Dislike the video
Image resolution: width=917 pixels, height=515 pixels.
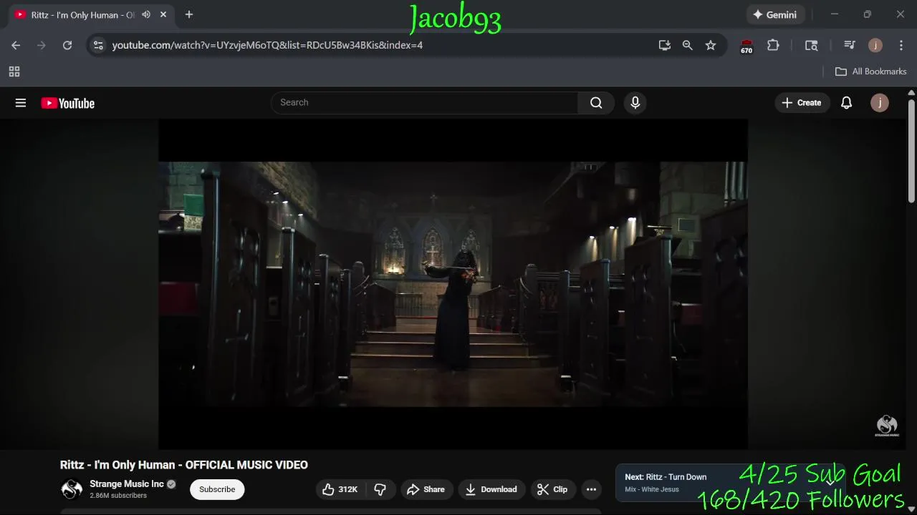[x=380, y=489]
